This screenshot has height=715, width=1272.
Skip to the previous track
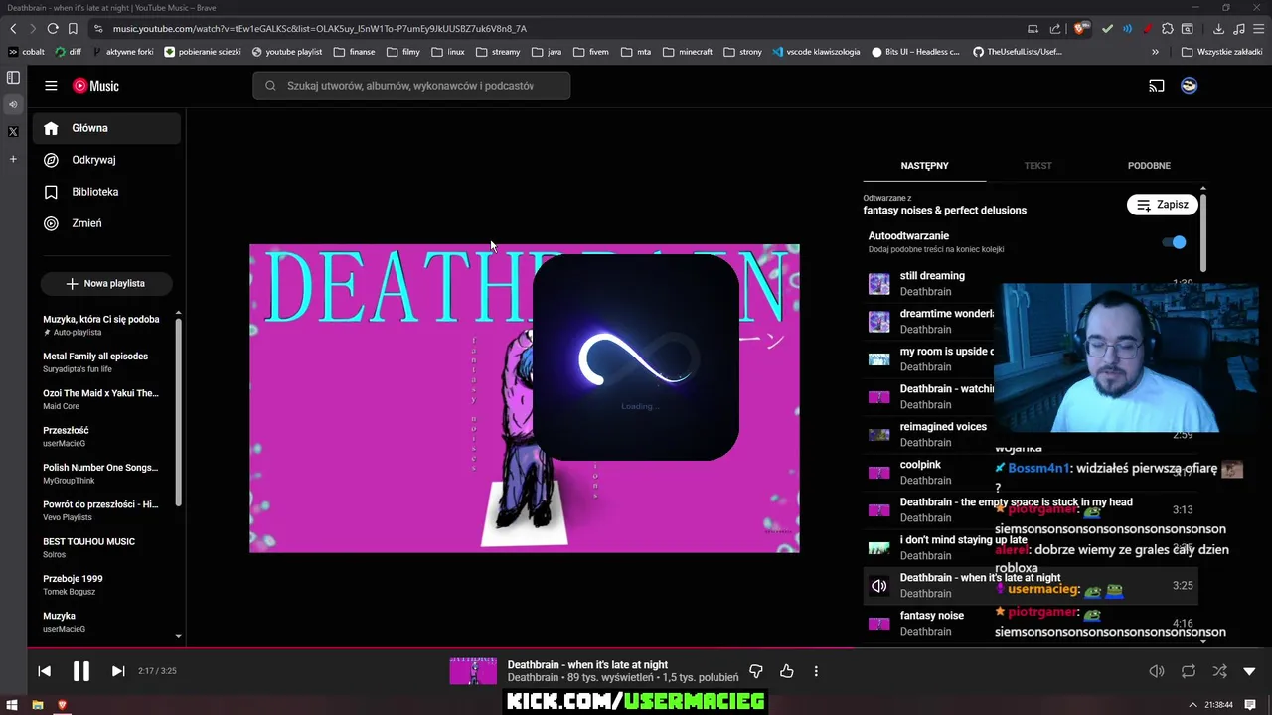point(44,671)
